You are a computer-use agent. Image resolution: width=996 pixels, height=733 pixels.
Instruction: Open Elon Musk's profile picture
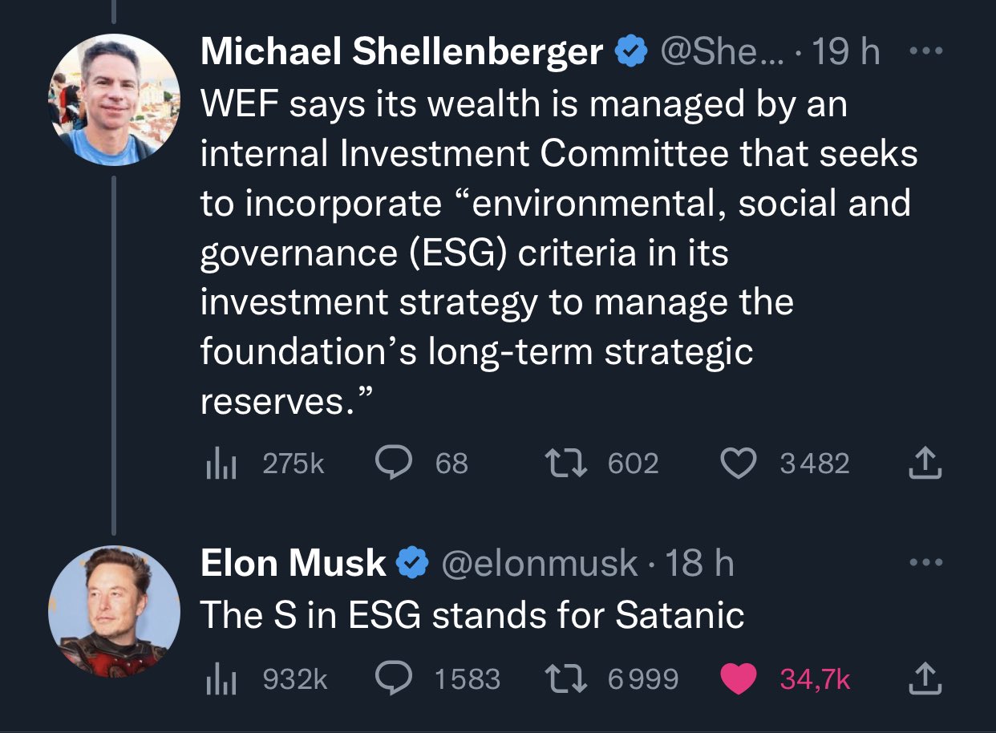point(113,611)
